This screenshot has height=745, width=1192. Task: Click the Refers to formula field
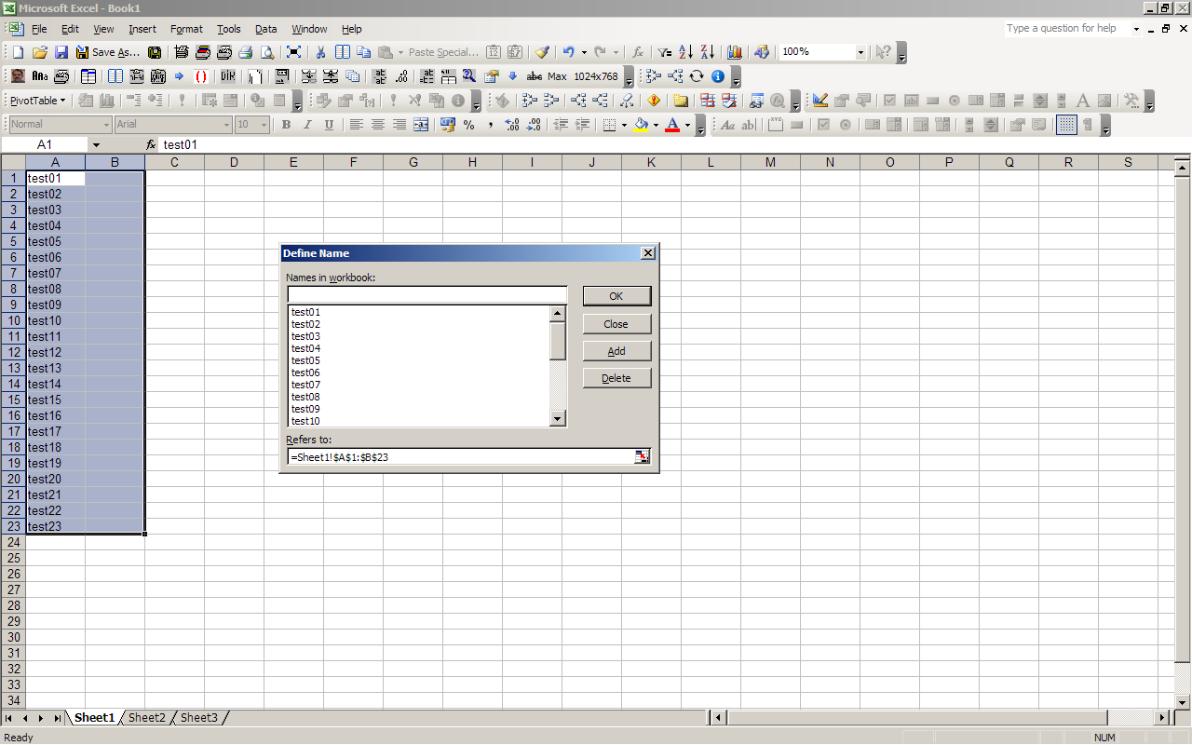click(461, 456)
